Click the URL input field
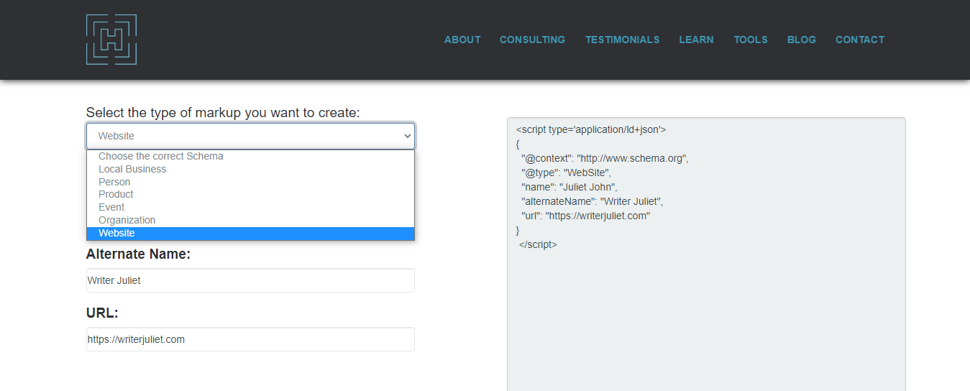Viewport: 970px width, 391px height. (x=250, y=339)
